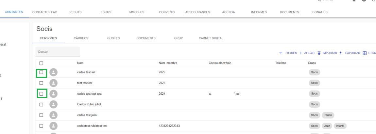
Task: Check the box for carlos test set
Action: click(41, 72)
